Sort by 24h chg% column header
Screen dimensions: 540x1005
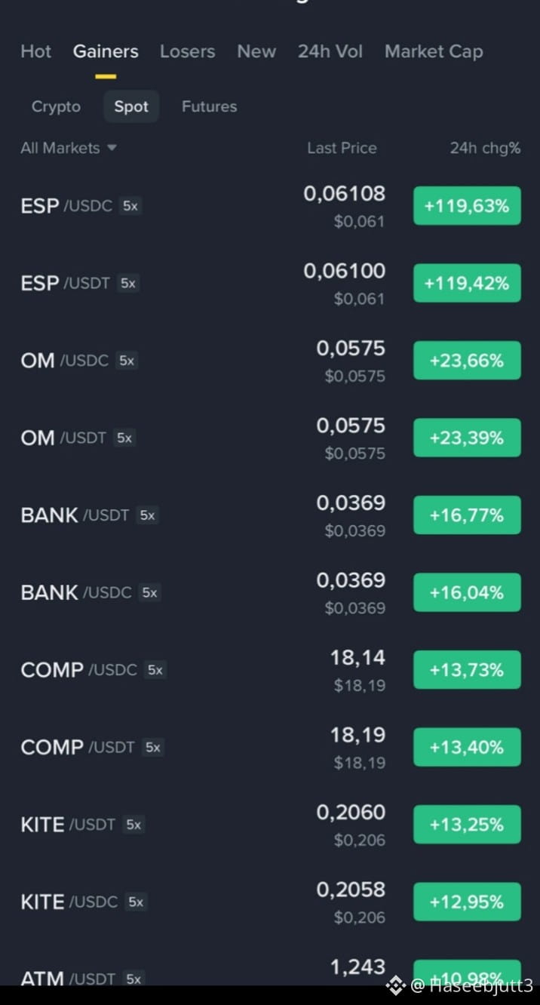485,148
